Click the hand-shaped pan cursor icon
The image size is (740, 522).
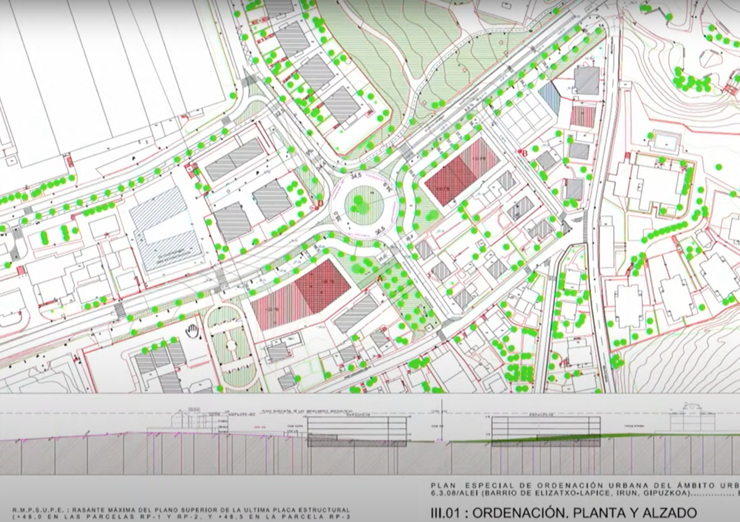(192, 330)
